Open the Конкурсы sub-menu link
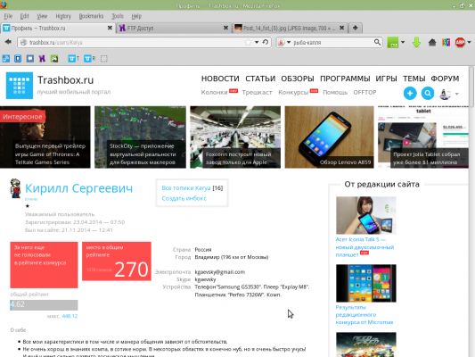Image resolution: width=475 pixels, height=357 pixels. [x=293, y=92]
